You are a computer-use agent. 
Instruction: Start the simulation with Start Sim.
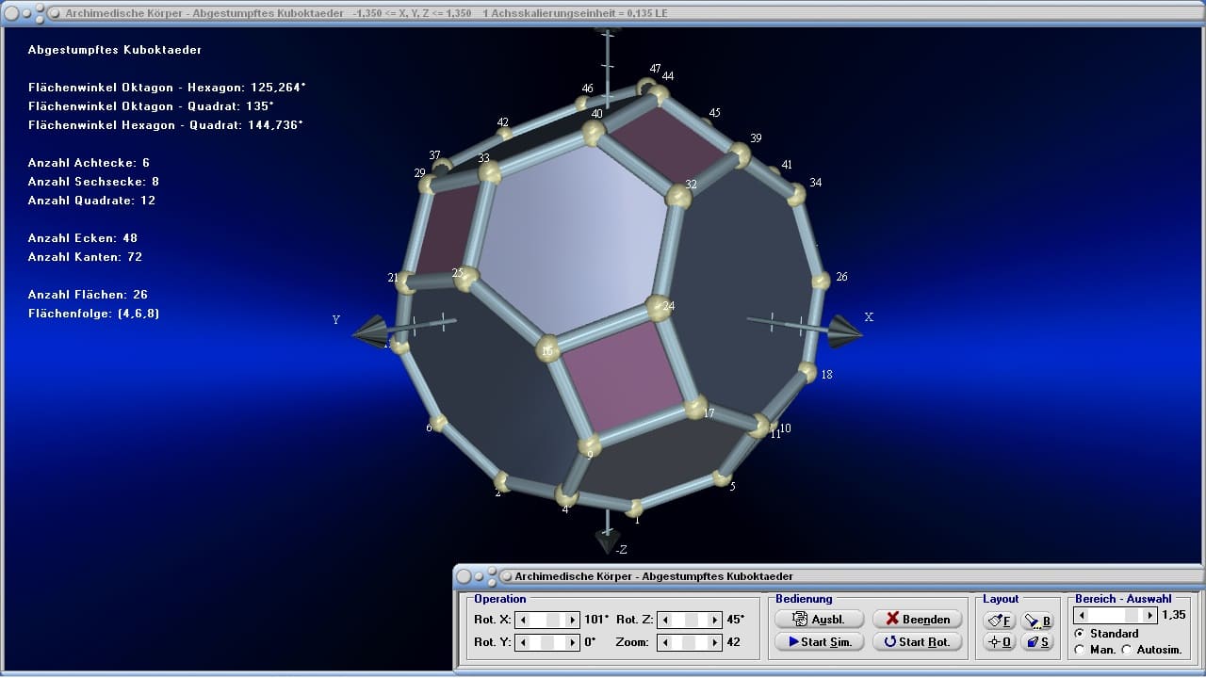[819, 642]
